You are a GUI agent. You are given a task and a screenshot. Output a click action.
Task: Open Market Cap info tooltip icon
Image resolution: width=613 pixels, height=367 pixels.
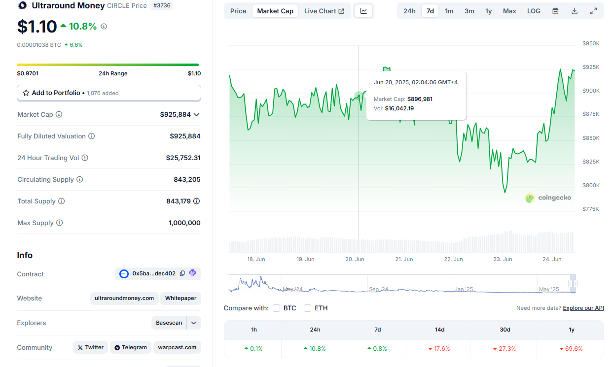59,114
